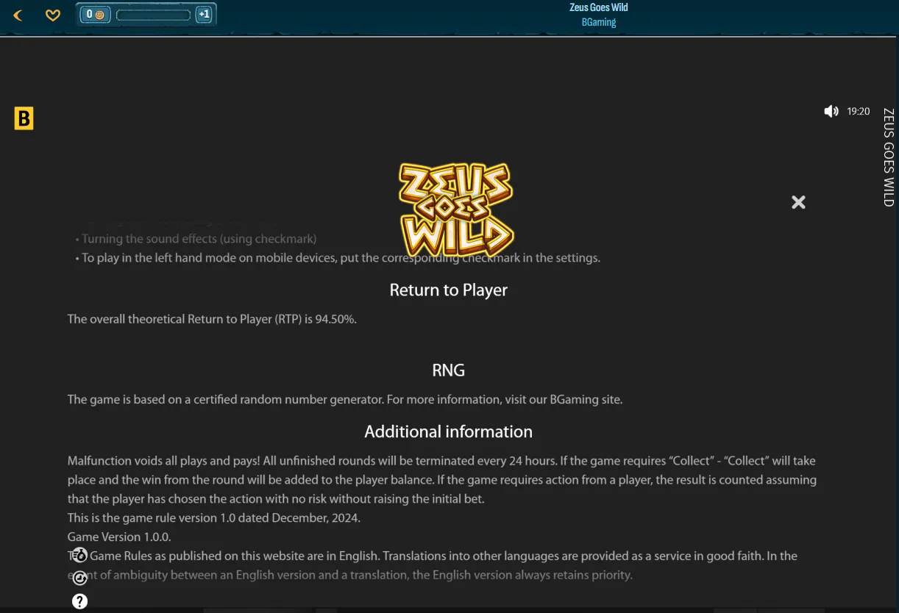Click the vertical ZEUS GOES WILD label
The height and width of the screenshot is (613, 899).
[x=889, y=157]
